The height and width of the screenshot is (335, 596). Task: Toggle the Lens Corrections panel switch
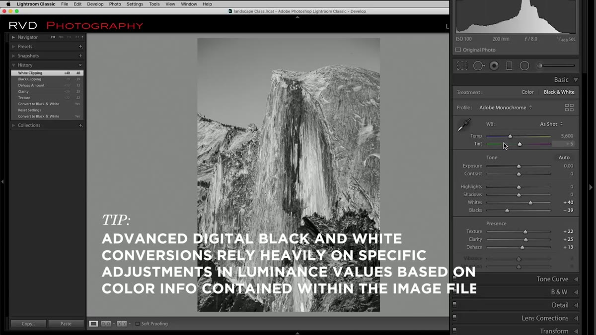(x=454, y=318)
